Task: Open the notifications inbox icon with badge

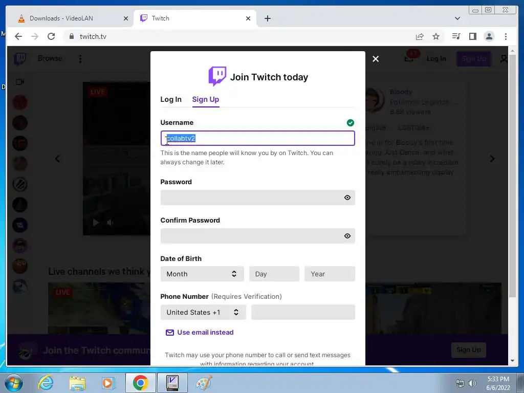Action: tap(409, 59)
